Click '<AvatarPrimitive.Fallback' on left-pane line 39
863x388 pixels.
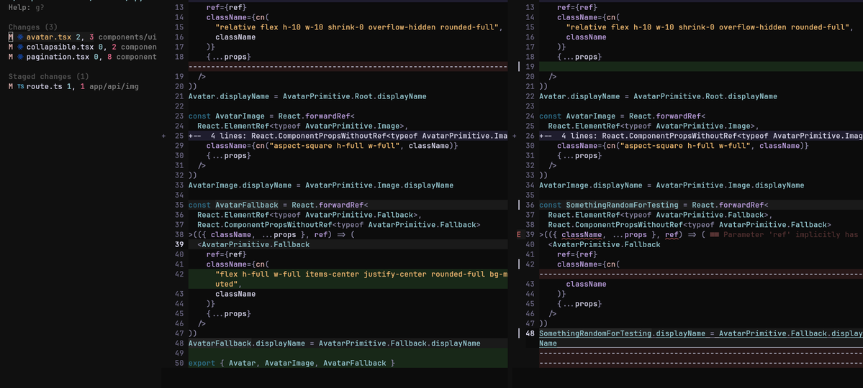pyautogui.click(x=253, y=244)
